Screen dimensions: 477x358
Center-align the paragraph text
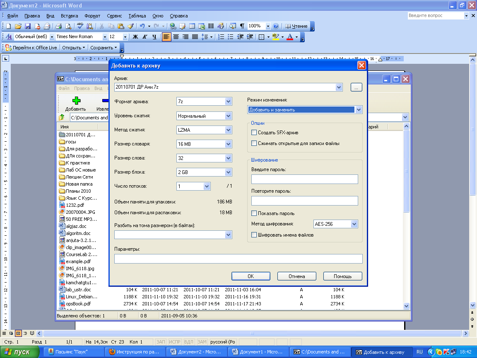tap(176, 37)
